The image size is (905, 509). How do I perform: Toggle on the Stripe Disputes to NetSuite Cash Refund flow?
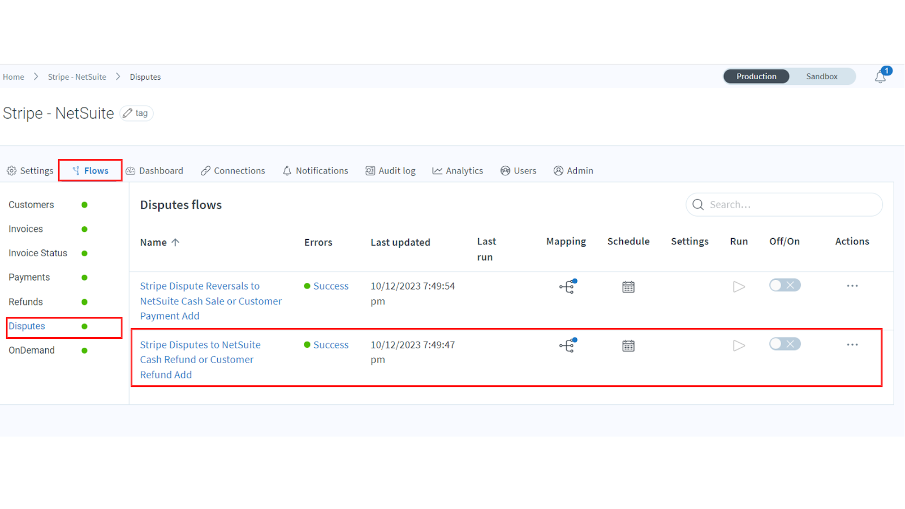tap(785, 344)
